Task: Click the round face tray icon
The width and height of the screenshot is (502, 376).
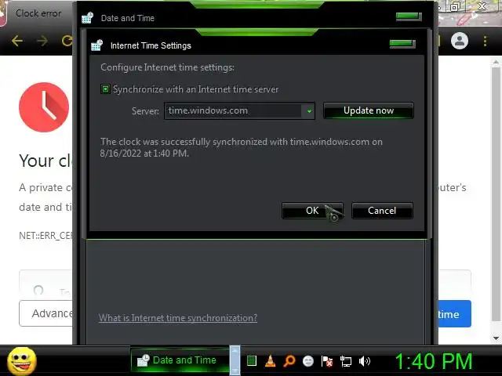Action: [308, 361]
